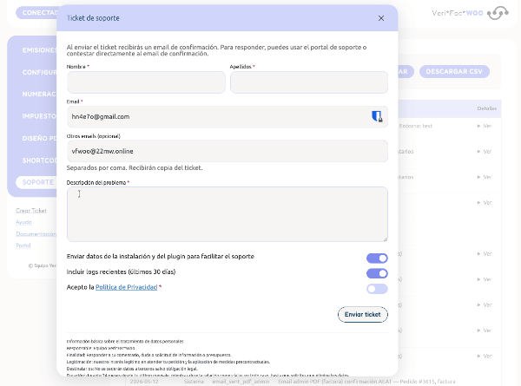Open the Numeración sidebar section
Image resolution: width=521 pixels, height=386 pixels.
(x=39, y=95)
